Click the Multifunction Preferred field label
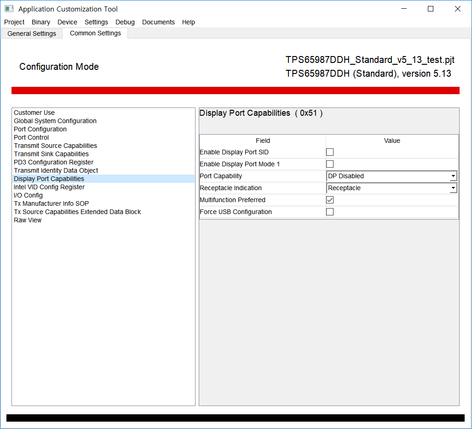 [232, 200]
